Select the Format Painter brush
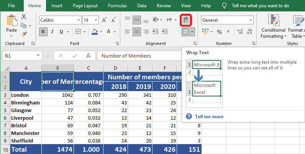The height and width of the screenshot is (154, 305). pos(24,34)
